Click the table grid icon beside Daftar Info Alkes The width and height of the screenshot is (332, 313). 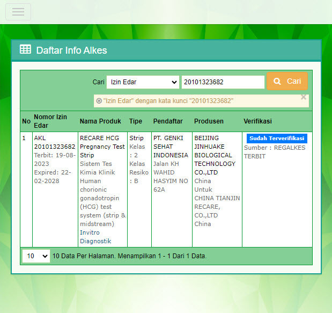[25, 50]
